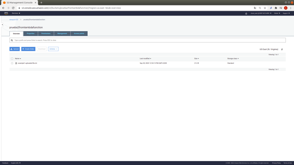Viewport: 294px width, 165px height.
Task: Open the Chrome profile avatar
Action: (x=286, y=8)
